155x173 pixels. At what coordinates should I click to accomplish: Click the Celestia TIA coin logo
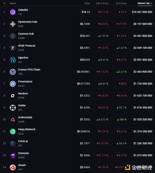13,12
